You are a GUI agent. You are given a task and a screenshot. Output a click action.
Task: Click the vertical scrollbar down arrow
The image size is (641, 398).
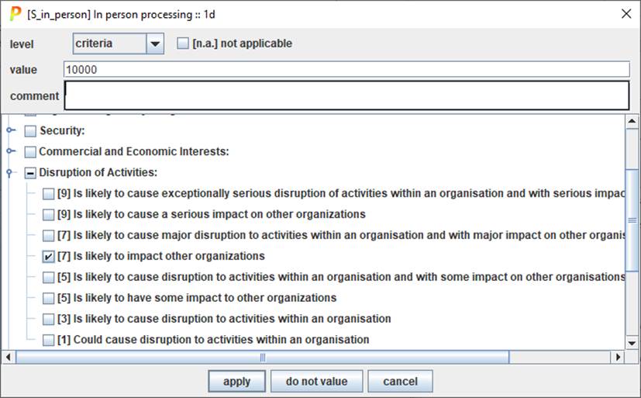[x=632, y=342]
